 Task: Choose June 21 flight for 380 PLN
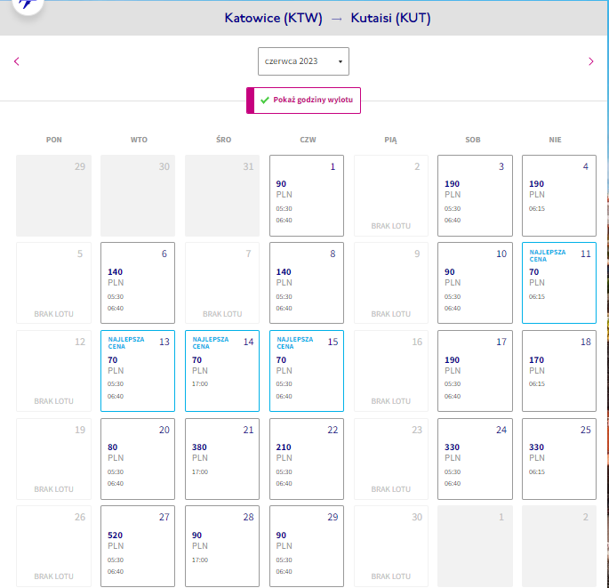coord(222,459)
